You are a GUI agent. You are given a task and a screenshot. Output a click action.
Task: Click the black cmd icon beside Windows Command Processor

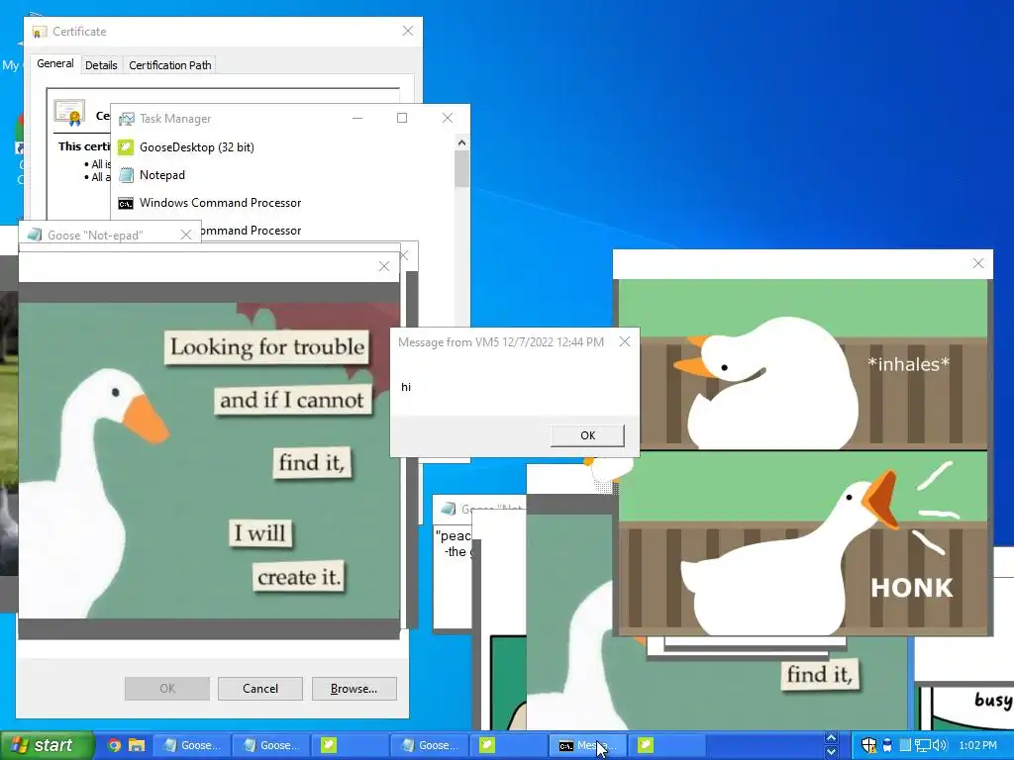pyautogui.click(x=126, y=204)
